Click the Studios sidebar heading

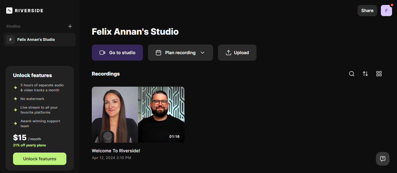tap(13, 26)
